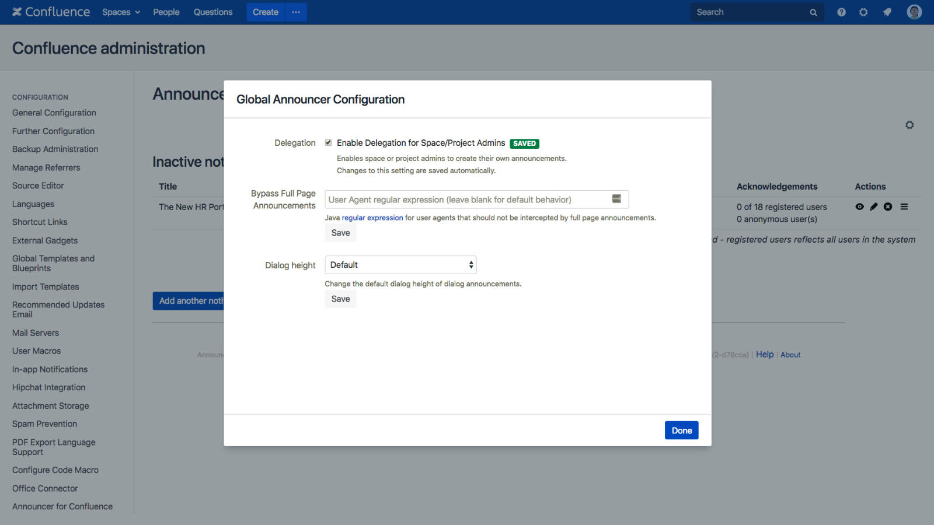Open the ellipsis menu next to Create
This screenshot has height=525, width=934.
coord(296,12)
